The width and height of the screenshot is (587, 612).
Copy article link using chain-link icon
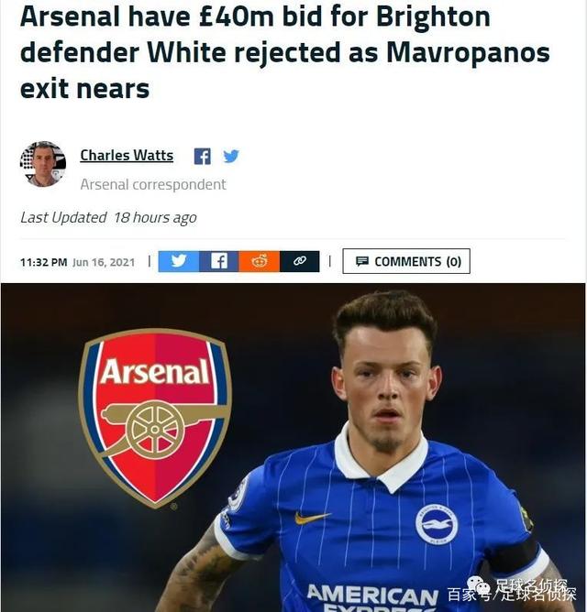299,261
